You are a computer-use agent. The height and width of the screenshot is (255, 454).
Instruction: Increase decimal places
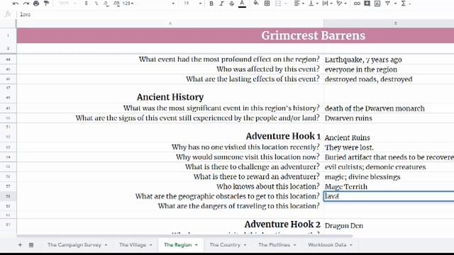(x=116, y=4)
